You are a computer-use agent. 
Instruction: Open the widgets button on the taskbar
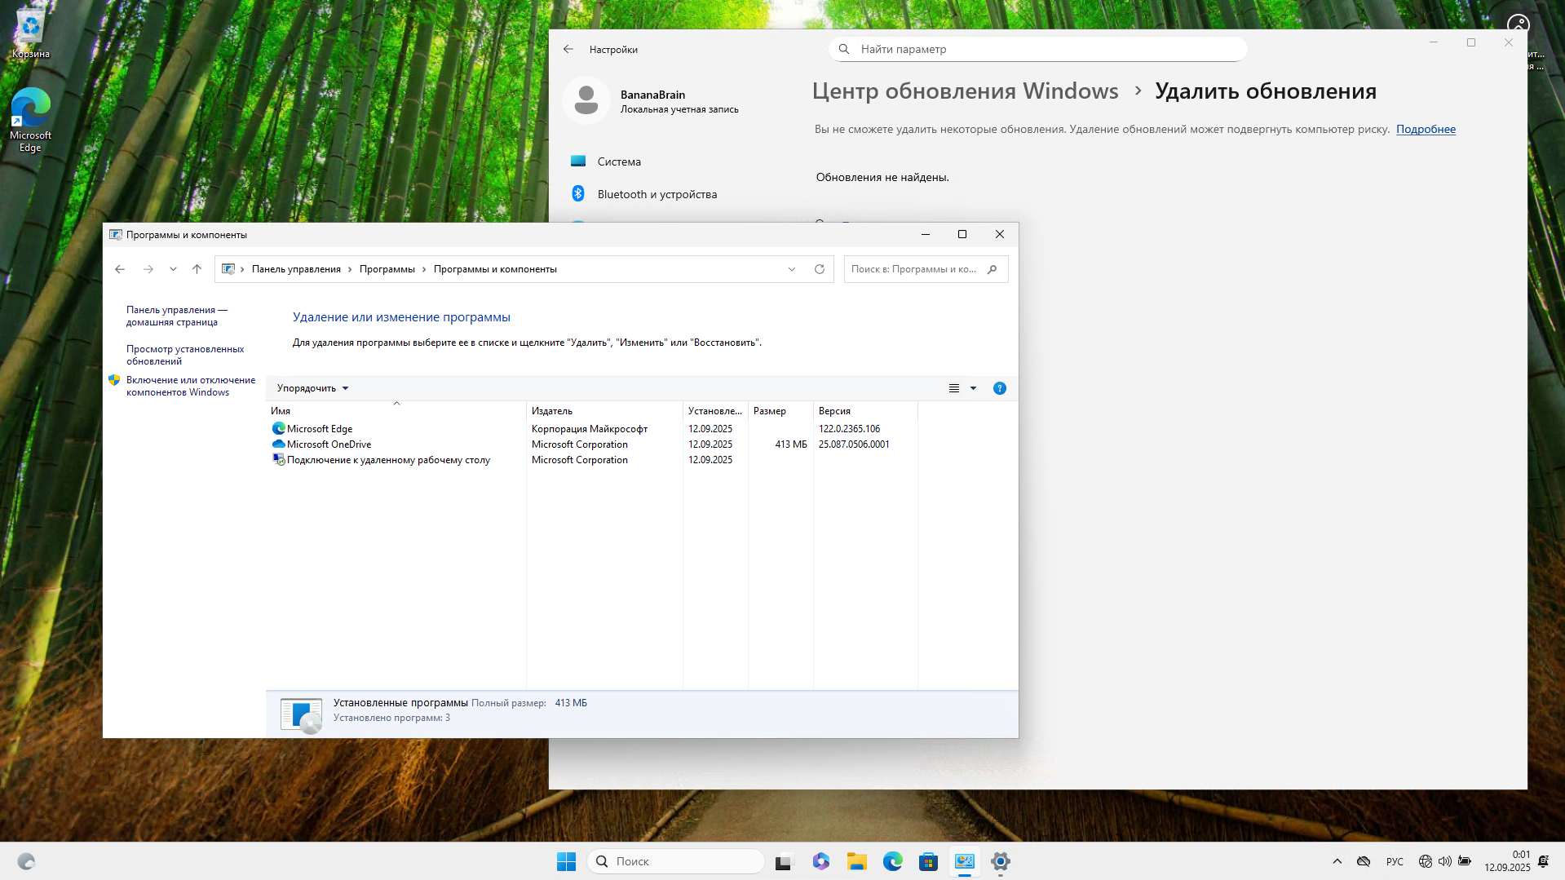[x=26, y=861]
